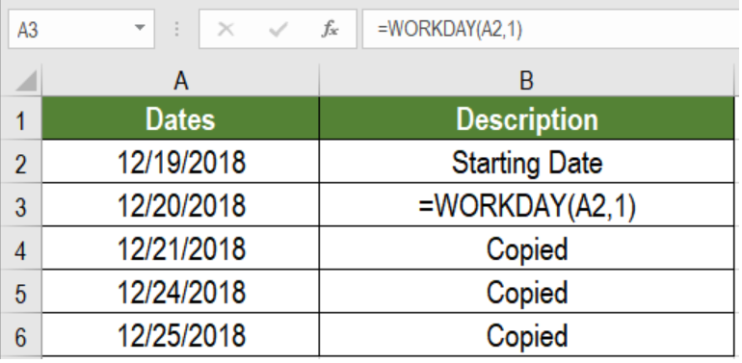Select column B header

coord(527,81)
